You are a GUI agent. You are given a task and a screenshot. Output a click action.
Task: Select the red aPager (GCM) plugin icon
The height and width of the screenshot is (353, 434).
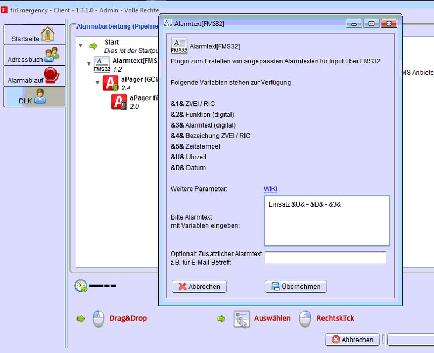click(x=111, y=83)
